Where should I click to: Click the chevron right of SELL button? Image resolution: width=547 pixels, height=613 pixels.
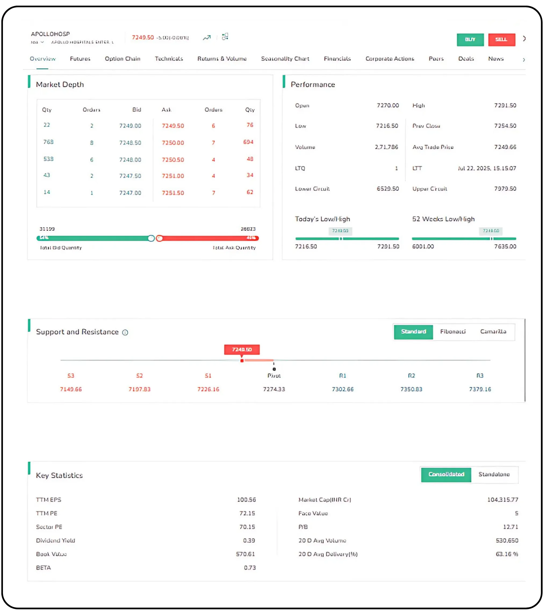525,39
